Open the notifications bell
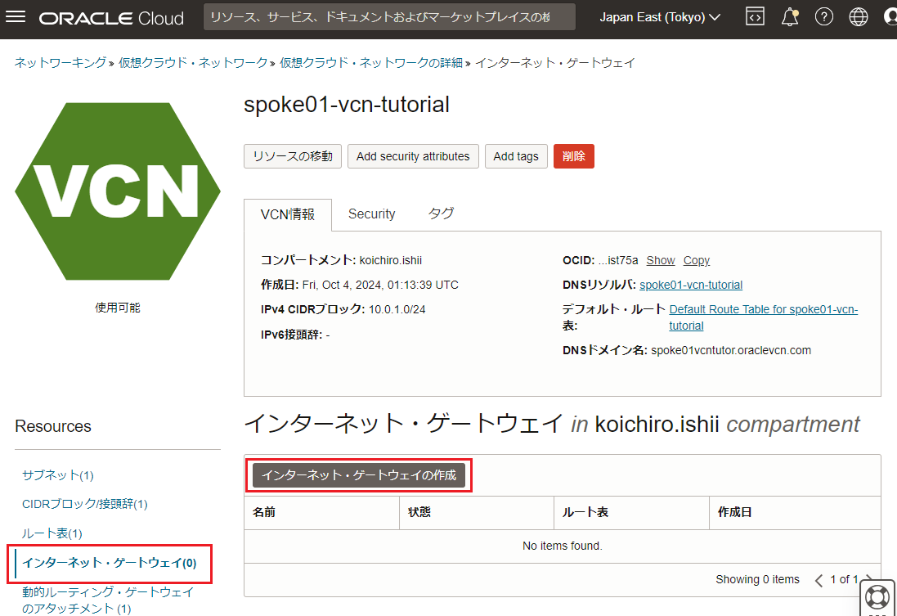This screenshot has height=616, width=897. point(789,17)
